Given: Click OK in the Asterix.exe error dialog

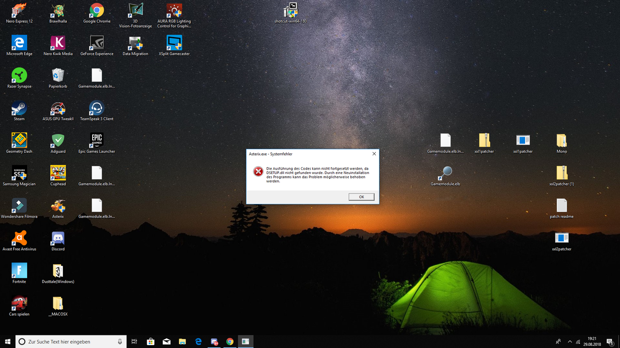Looking at the screenshot, I should coord(361,197).
